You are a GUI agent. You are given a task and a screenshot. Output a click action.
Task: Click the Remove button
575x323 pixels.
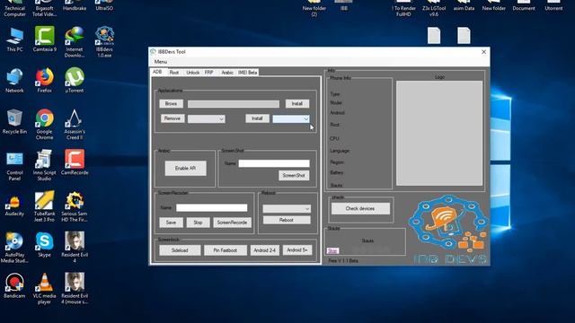pos(172,118)
